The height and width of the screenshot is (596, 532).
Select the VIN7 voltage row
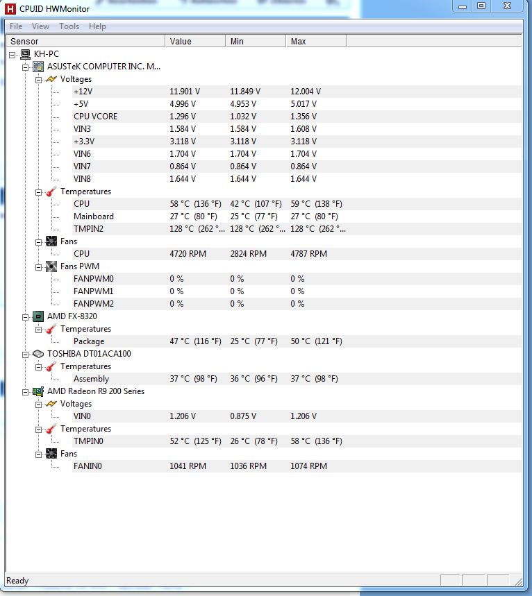297,167
